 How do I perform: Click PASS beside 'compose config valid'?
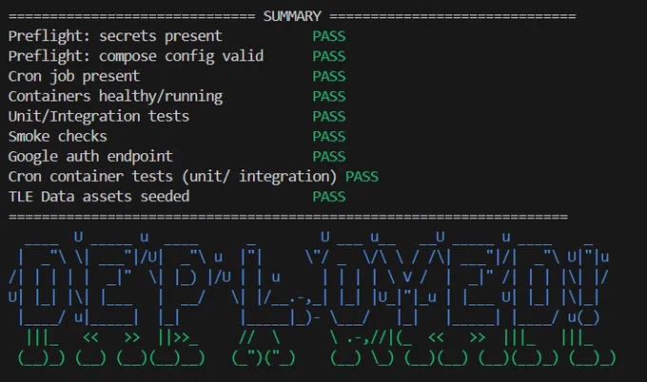329,56
